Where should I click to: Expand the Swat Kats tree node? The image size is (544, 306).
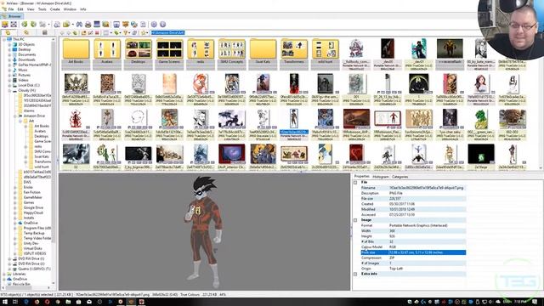25,156
